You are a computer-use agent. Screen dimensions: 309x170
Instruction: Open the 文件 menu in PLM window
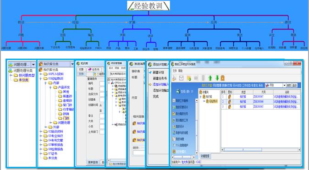(175, 71)
